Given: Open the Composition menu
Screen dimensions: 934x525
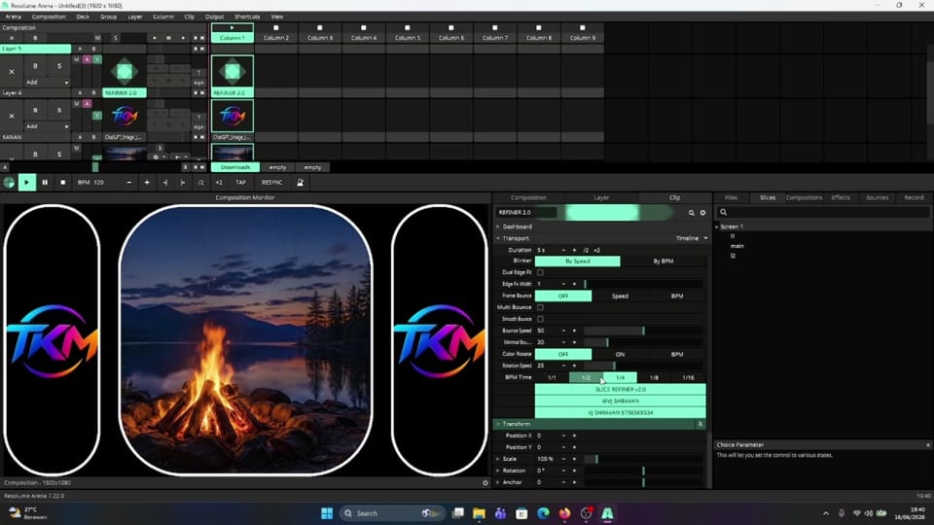Looking at the screenshot, I should tap(49, 17).
